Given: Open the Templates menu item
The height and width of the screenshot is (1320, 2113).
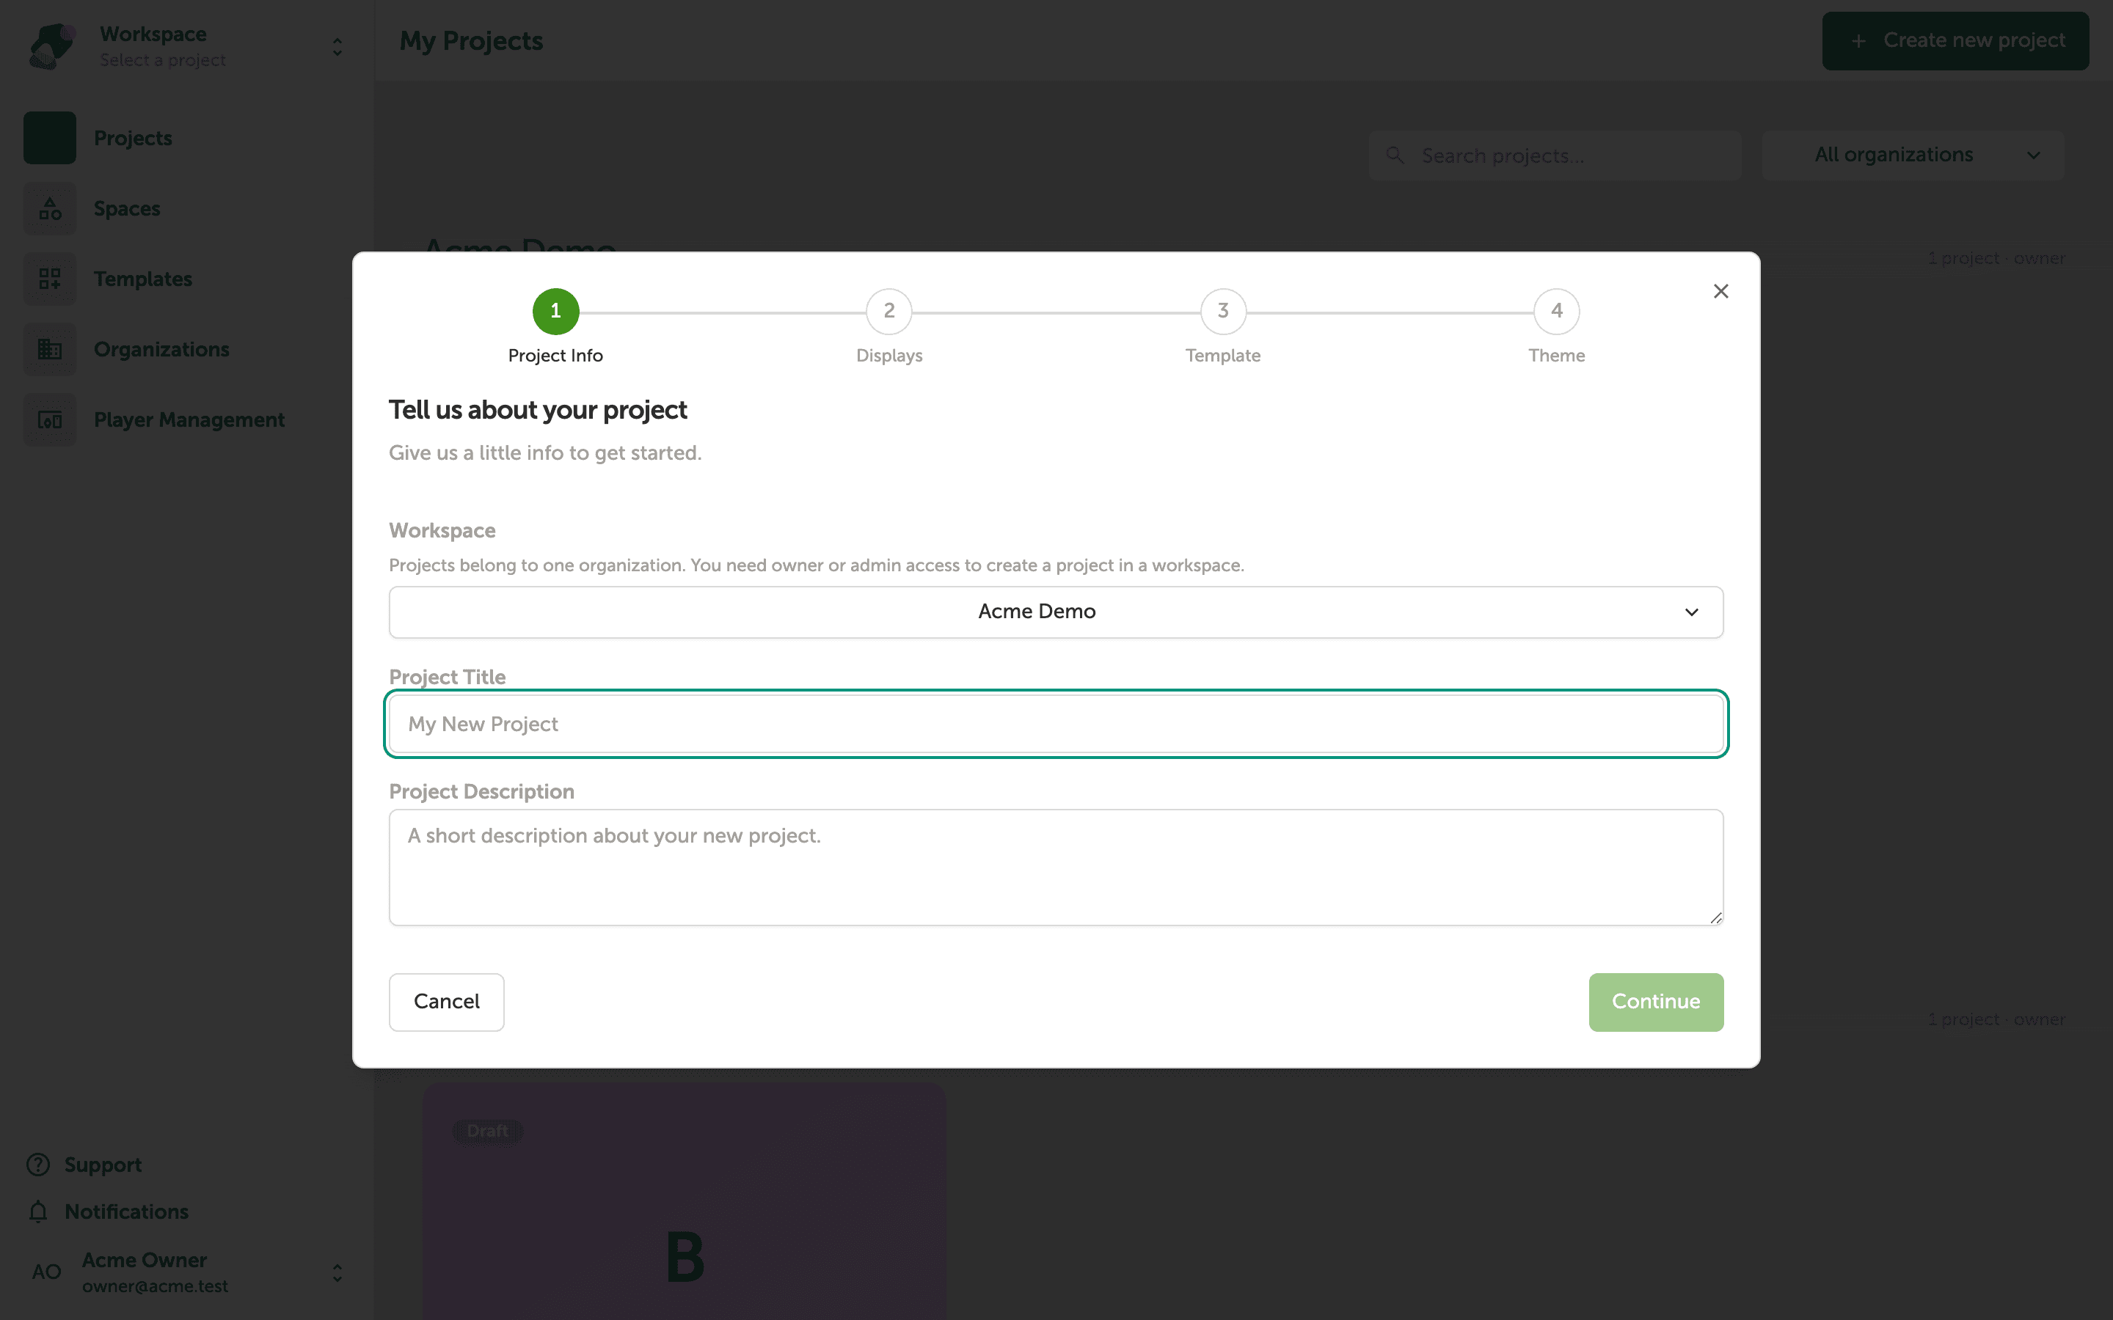Looking at the screenshot, I should [143, 279].
